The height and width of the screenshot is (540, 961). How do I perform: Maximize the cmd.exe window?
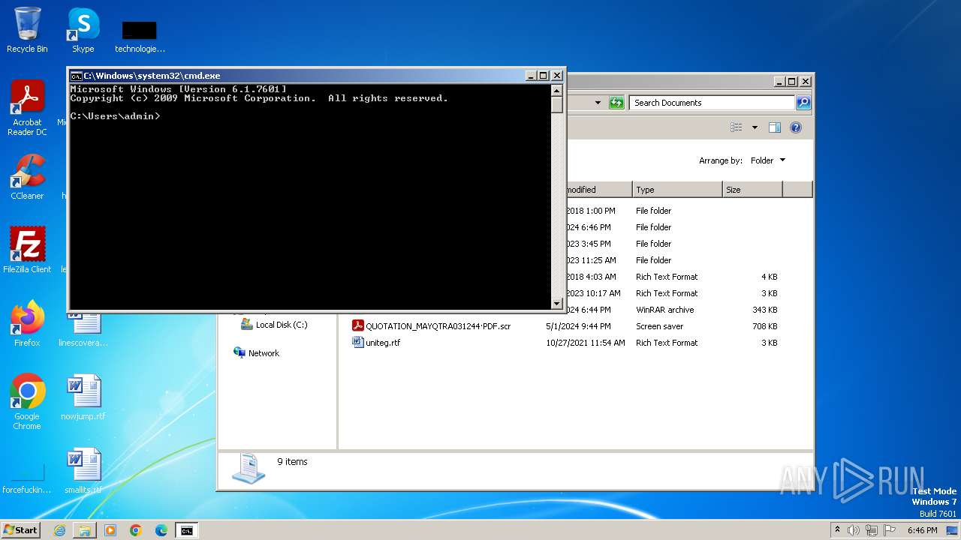tap(543, 76)
